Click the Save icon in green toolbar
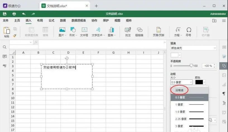 coord(5,14)
